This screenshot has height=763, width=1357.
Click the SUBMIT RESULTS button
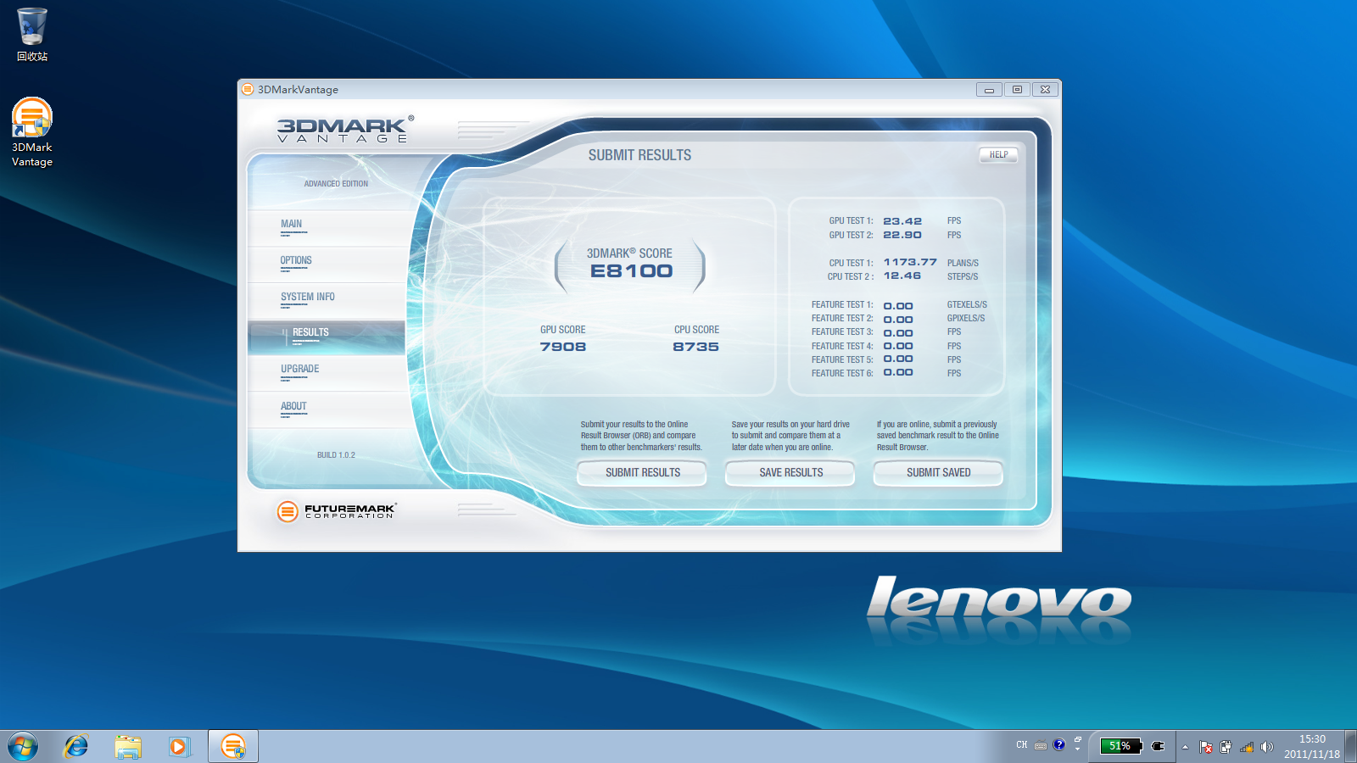(642, 472)
